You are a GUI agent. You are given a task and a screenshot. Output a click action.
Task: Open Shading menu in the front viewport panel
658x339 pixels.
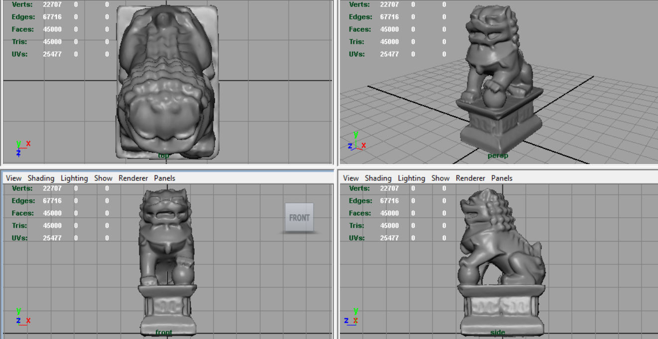coord(41,178)
